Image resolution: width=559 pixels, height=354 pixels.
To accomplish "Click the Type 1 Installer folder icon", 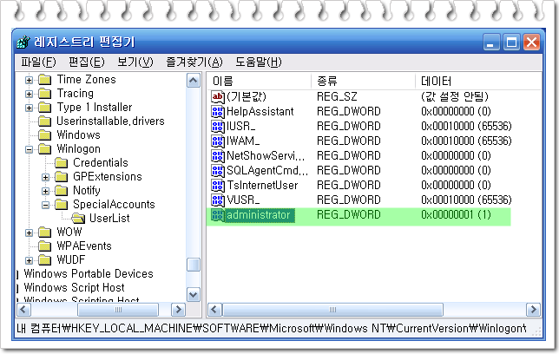I will point(44,108).
